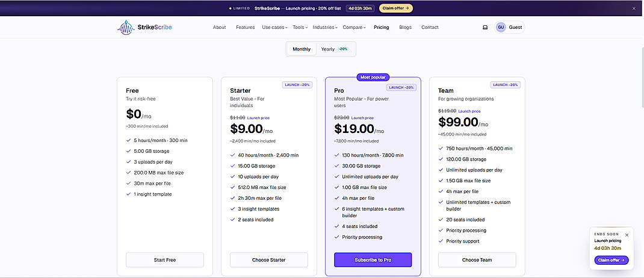This screenshot has width=644, height=278.
Task: Click checkmark beside 15.00 GB storage
Action: coord(232,166)
